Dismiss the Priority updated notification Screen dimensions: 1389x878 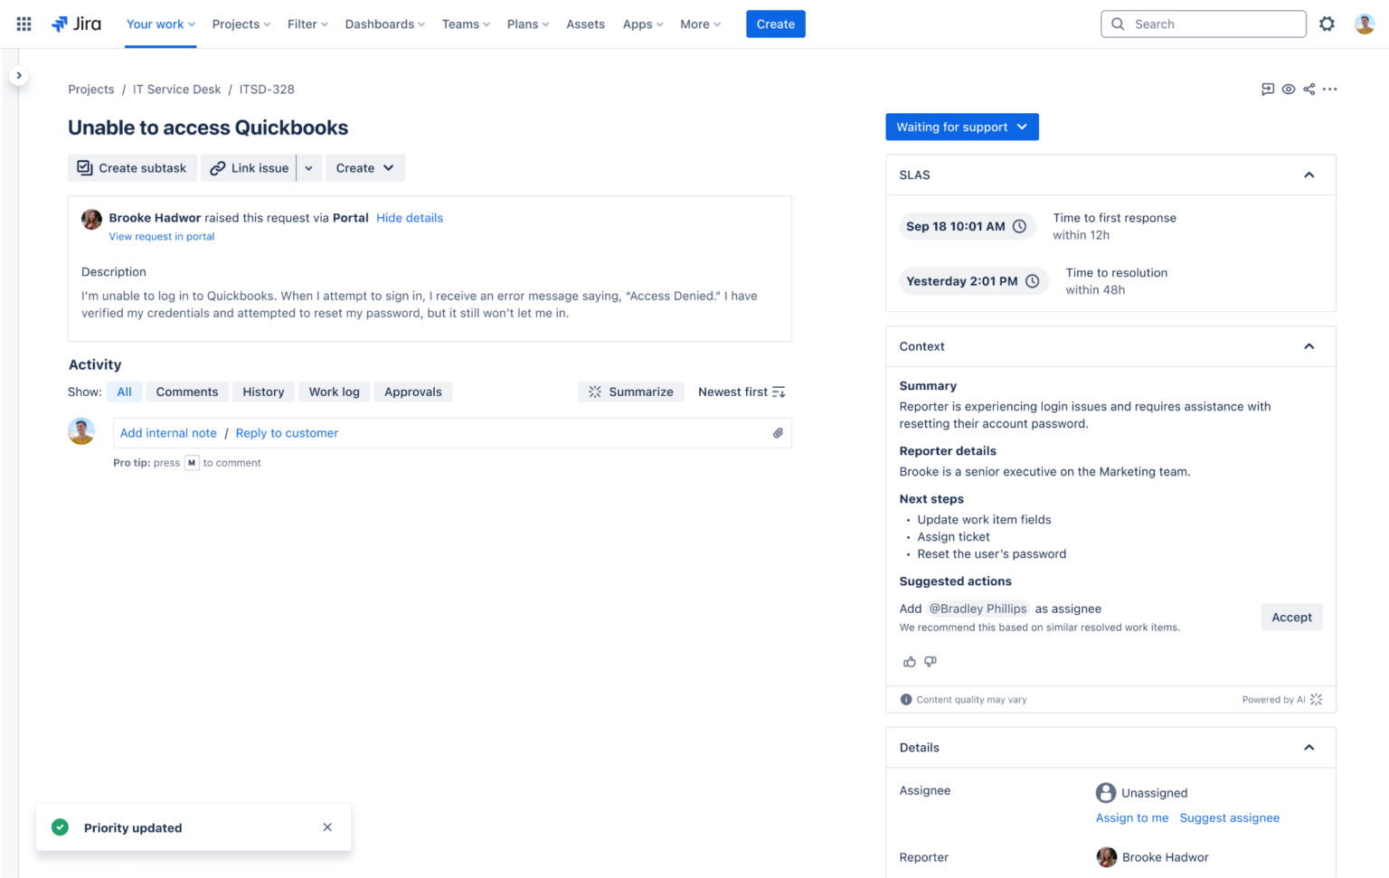[x=327, y=827]
